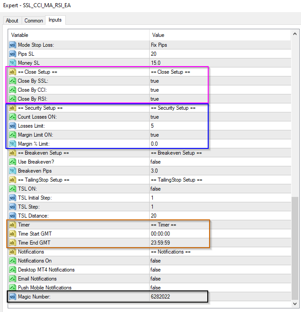Click the Count Losses ON boolean icon
This screenshot has width=301, height=312.
click(x=12, y=117)
